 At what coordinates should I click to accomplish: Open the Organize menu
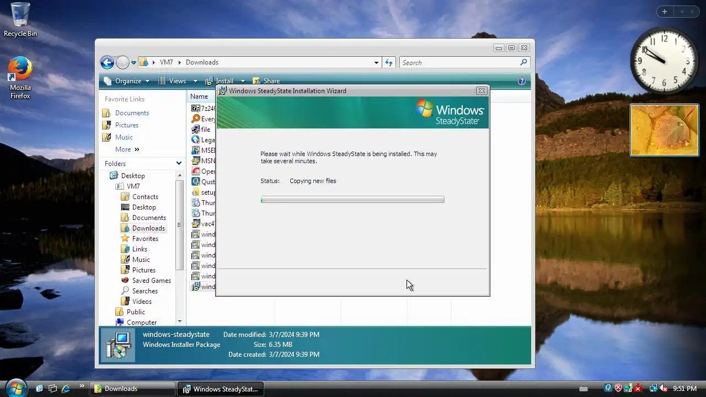(126, 81)
